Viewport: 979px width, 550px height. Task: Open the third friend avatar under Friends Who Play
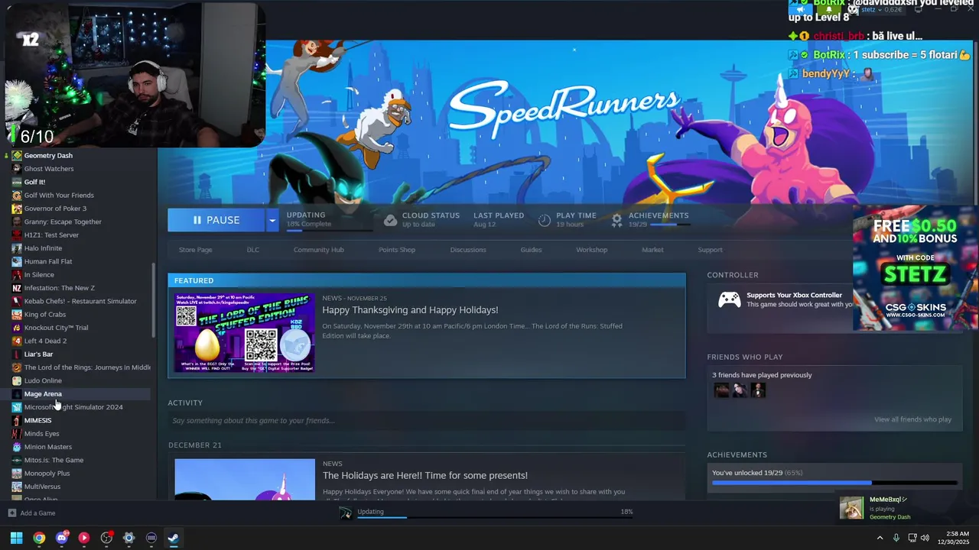(x=758, y=390)
